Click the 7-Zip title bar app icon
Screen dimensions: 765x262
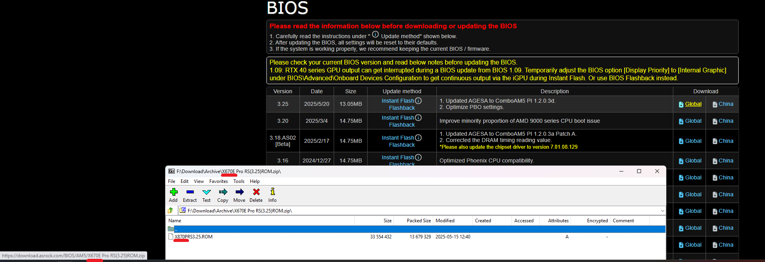tap(172, 171)
